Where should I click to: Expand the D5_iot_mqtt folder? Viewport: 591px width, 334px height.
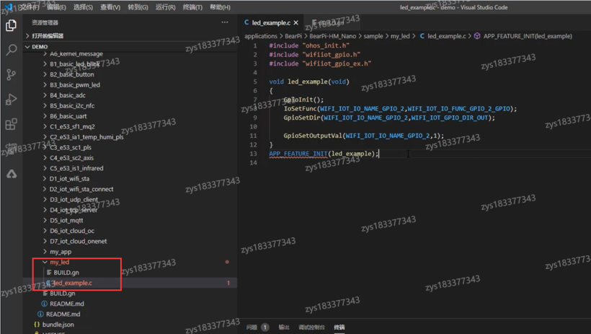66,220
